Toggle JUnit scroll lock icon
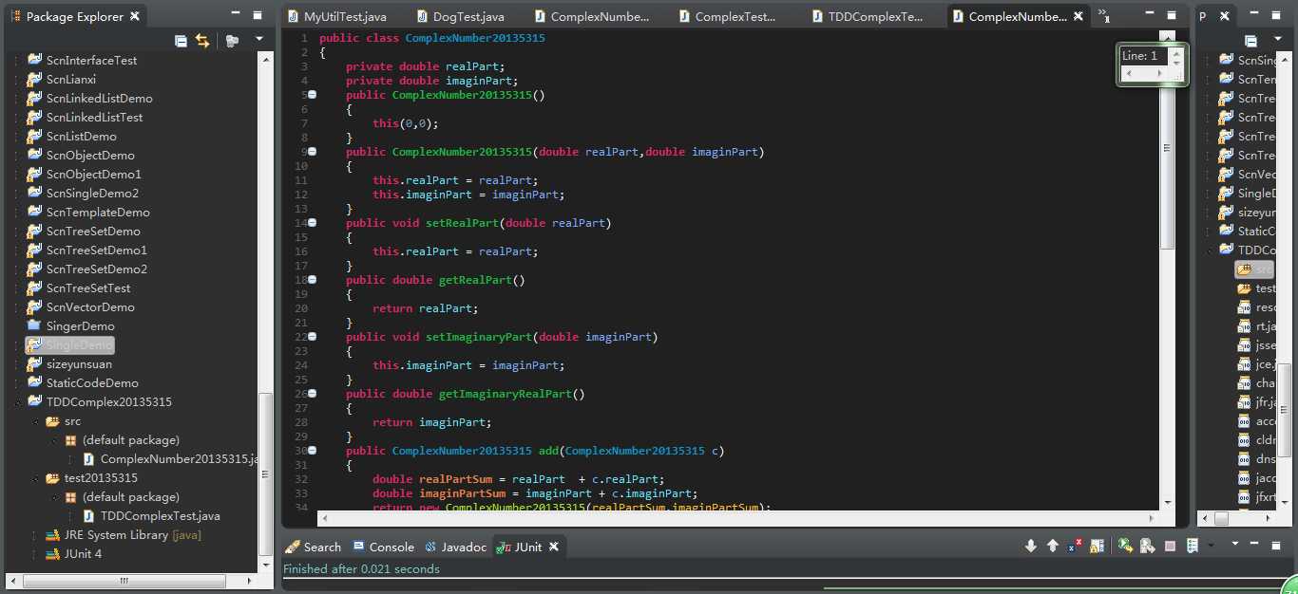 (x=1098, y=546)
